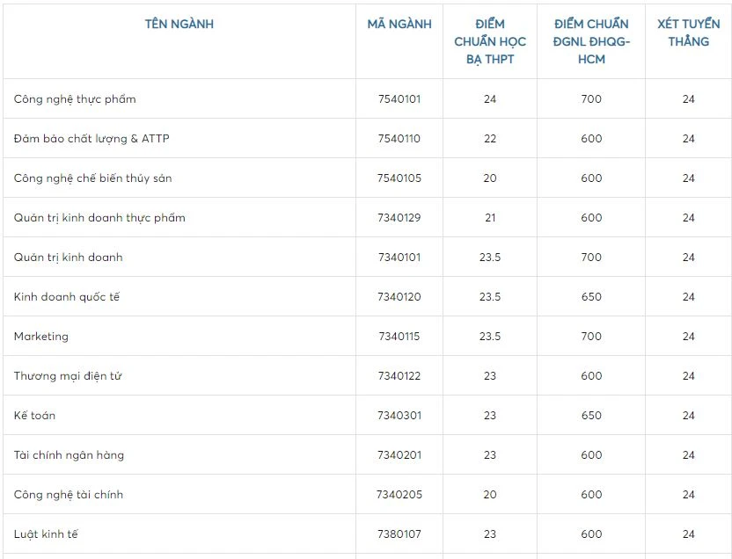Select the Marketing major name
Image resolution: width=732 pixels, height=559 pixels.
[41, 337]
